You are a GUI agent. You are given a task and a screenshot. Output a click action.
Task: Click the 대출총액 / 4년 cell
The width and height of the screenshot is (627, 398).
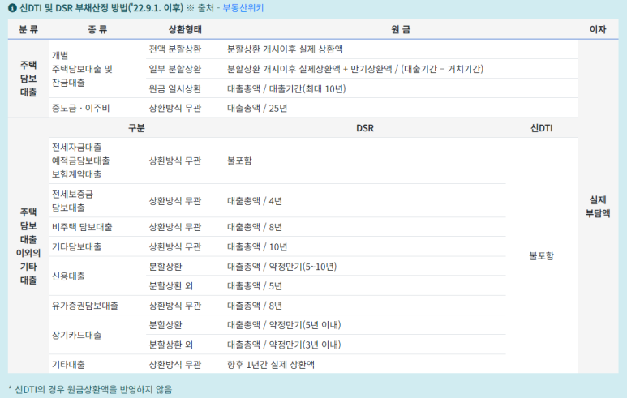(x=255, y=200)
